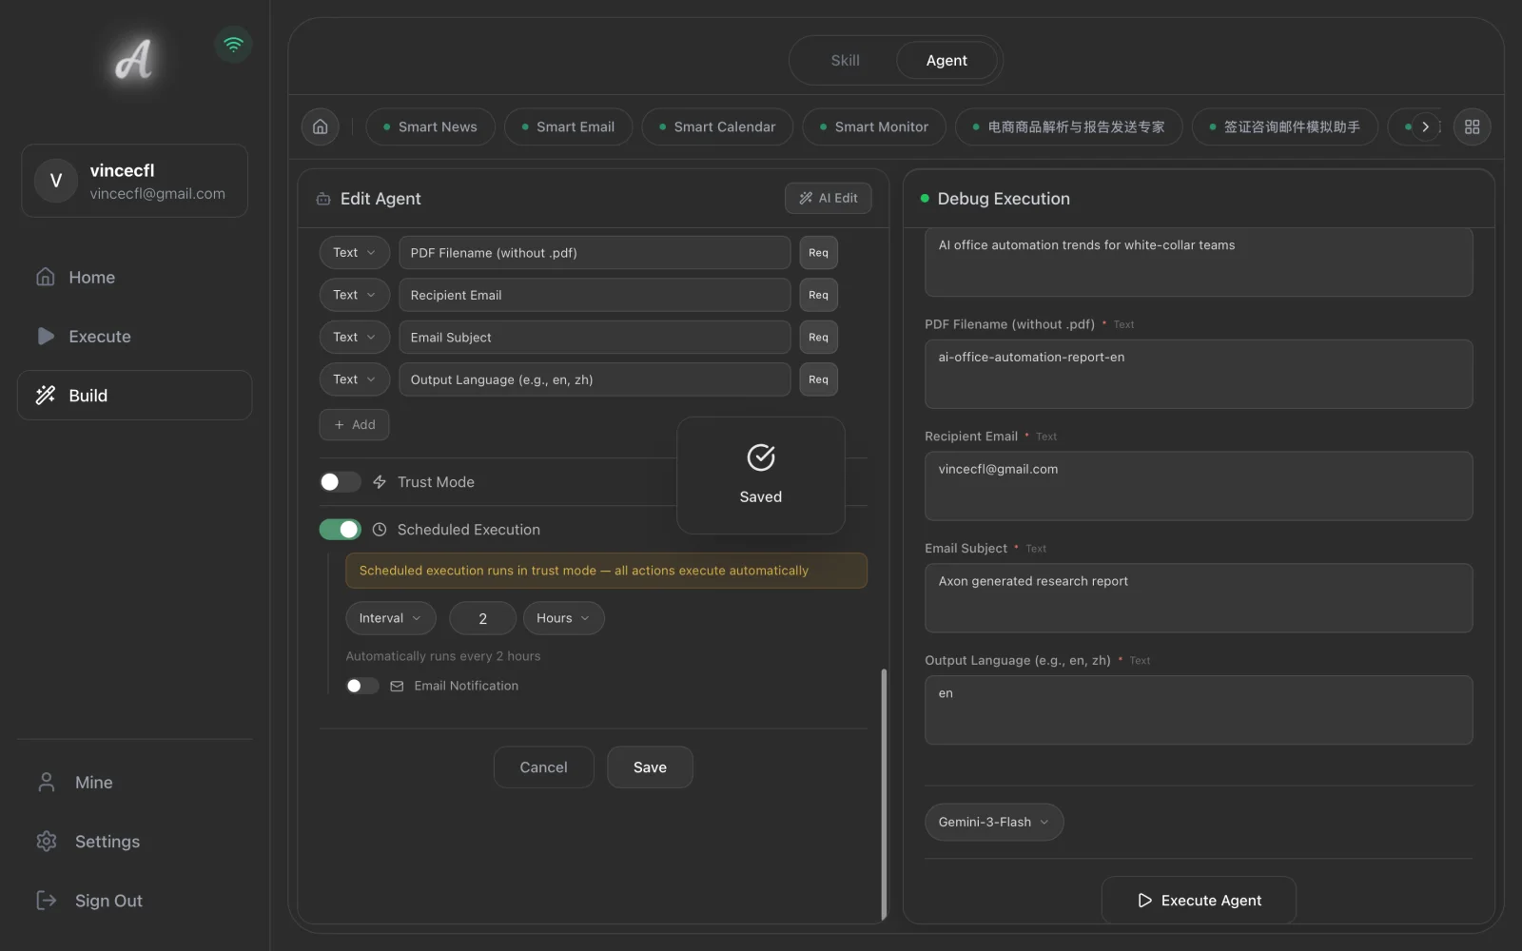Click 'Automatically runs every 2 hours' text
Screen dimensions: 1522x951
tap(443, 656)
